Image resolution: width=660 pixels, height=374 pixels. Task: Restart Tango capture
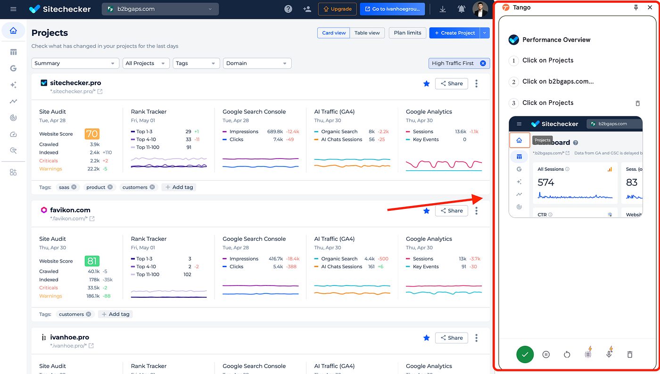(x=567, y=354)
